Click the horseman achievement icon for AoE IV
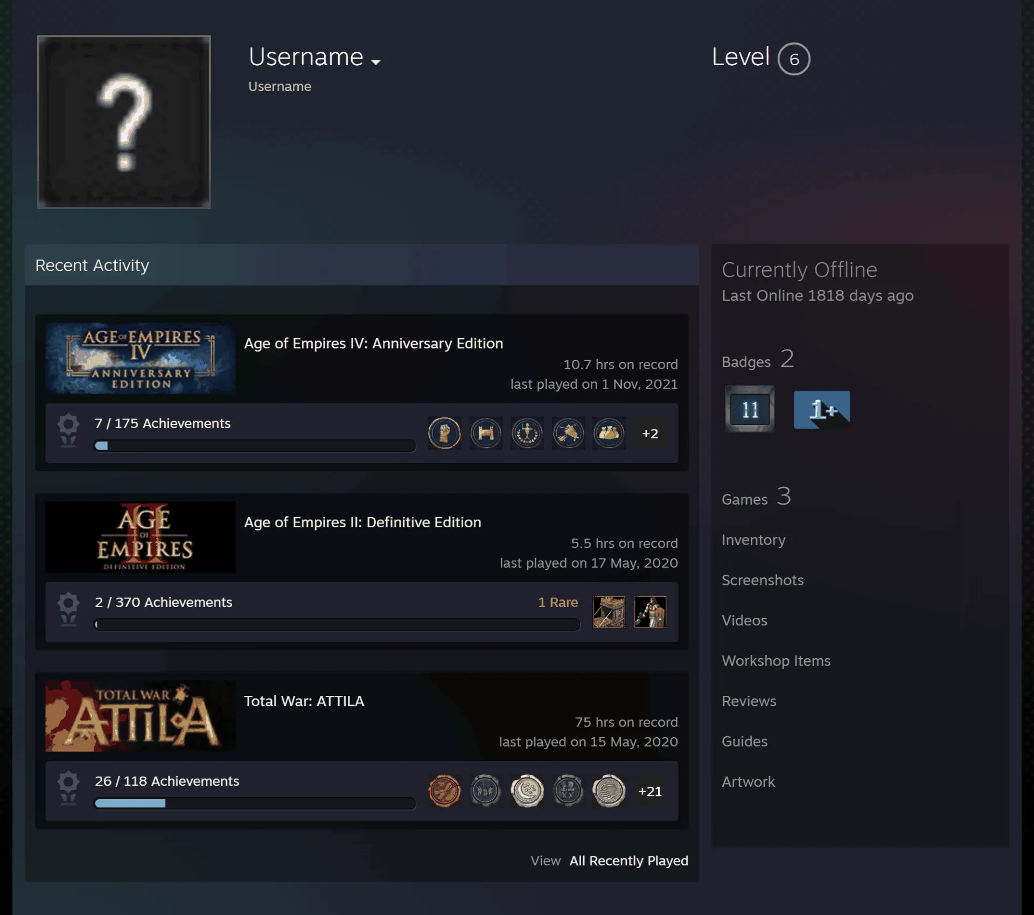The height and width of the screenshot is (915, 1034). (568, 433)
